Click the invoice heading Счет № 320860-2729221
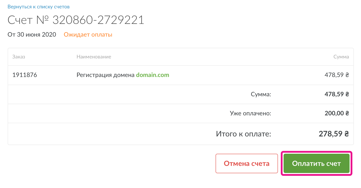The height and width of the screenshot is (188, 361). (76, 20)
